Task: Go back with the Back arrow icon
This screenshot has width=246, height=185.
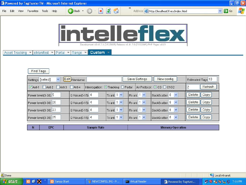Action: [x=71, y=11]
